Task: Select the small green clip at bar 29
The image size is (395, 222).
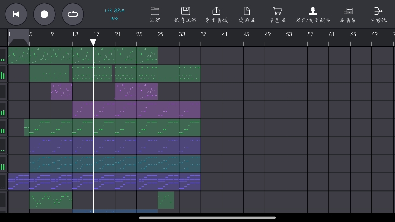Action: click(165, 200)
